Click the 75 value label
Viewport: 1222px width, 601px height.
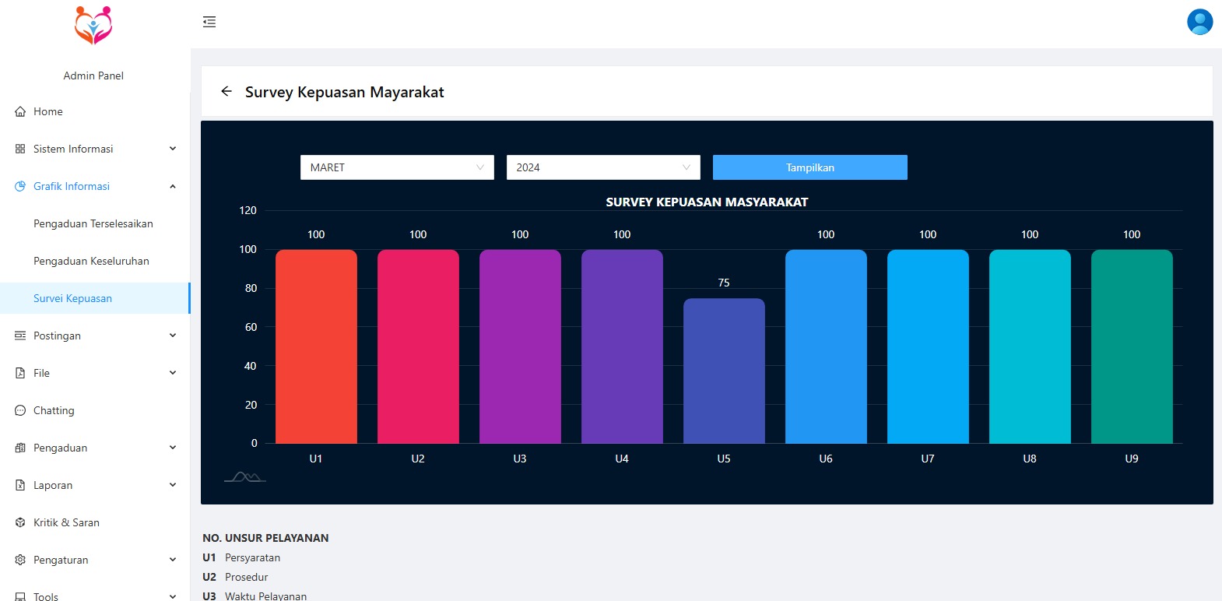click(724, 283)
